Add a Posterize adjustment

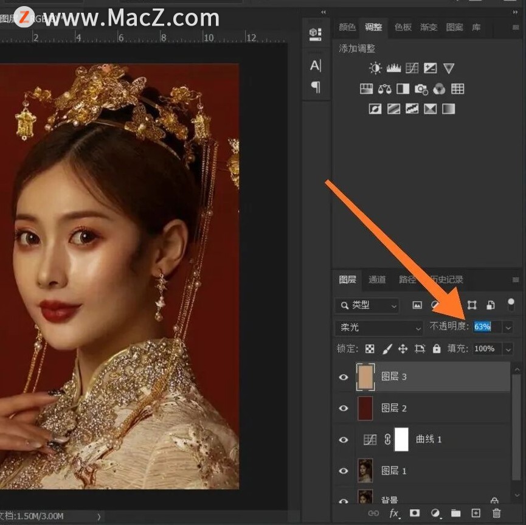pyautogui.click(x=394, y=109)
